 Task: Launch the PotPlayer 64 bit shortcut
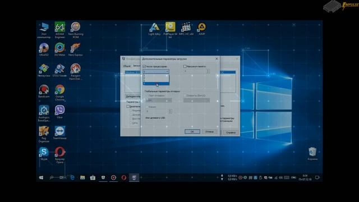coord(171,30)
